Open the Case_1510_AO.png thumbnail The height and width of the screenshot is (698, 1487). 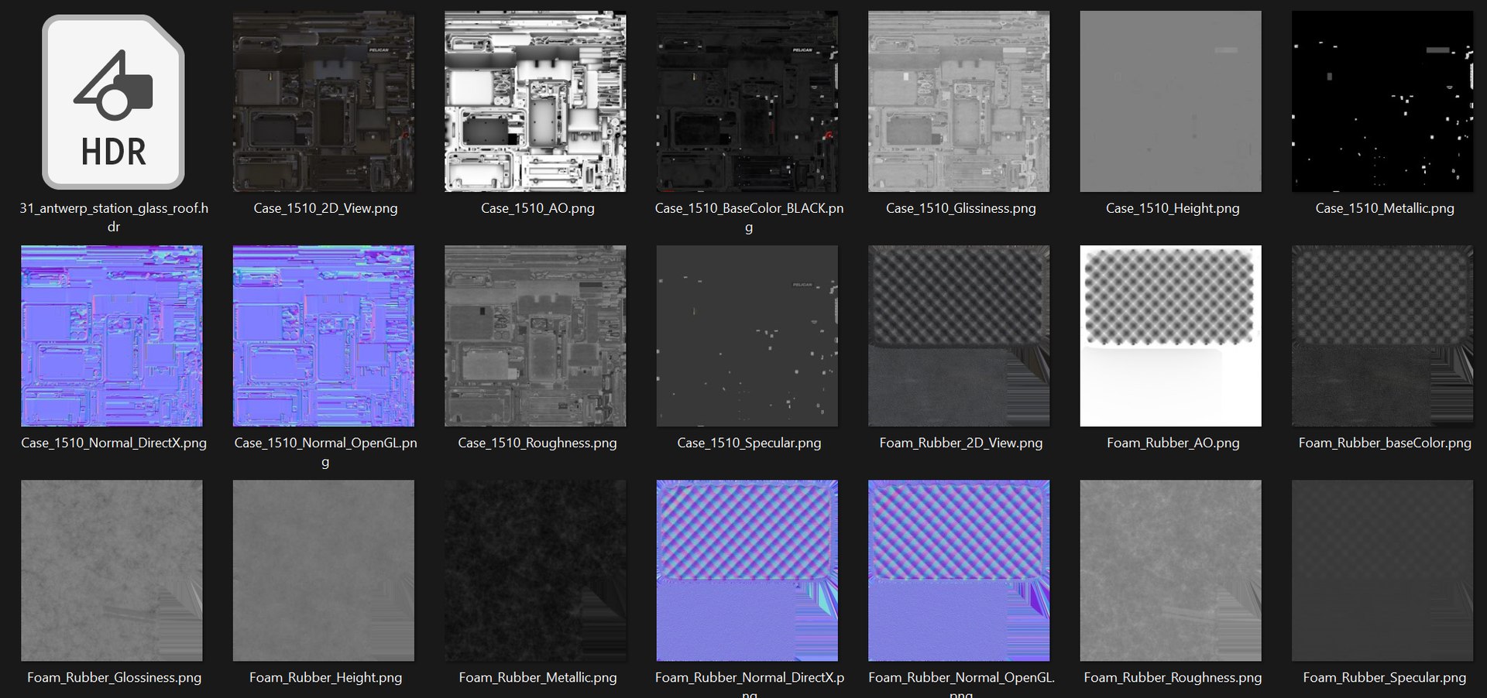pyautogui.click(x=535, y=101)
